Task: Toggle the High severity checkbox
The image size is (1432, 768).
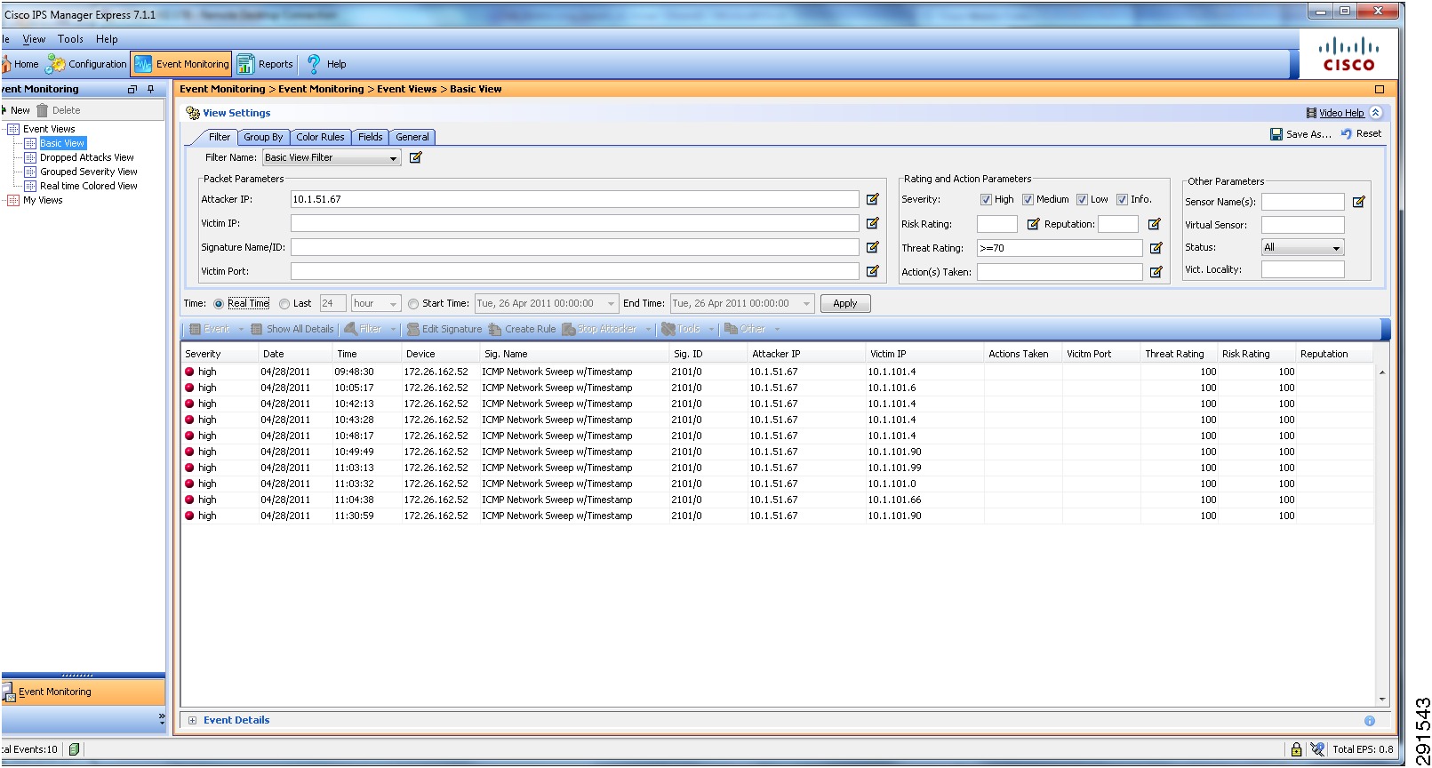Action: tap(986, 199)
